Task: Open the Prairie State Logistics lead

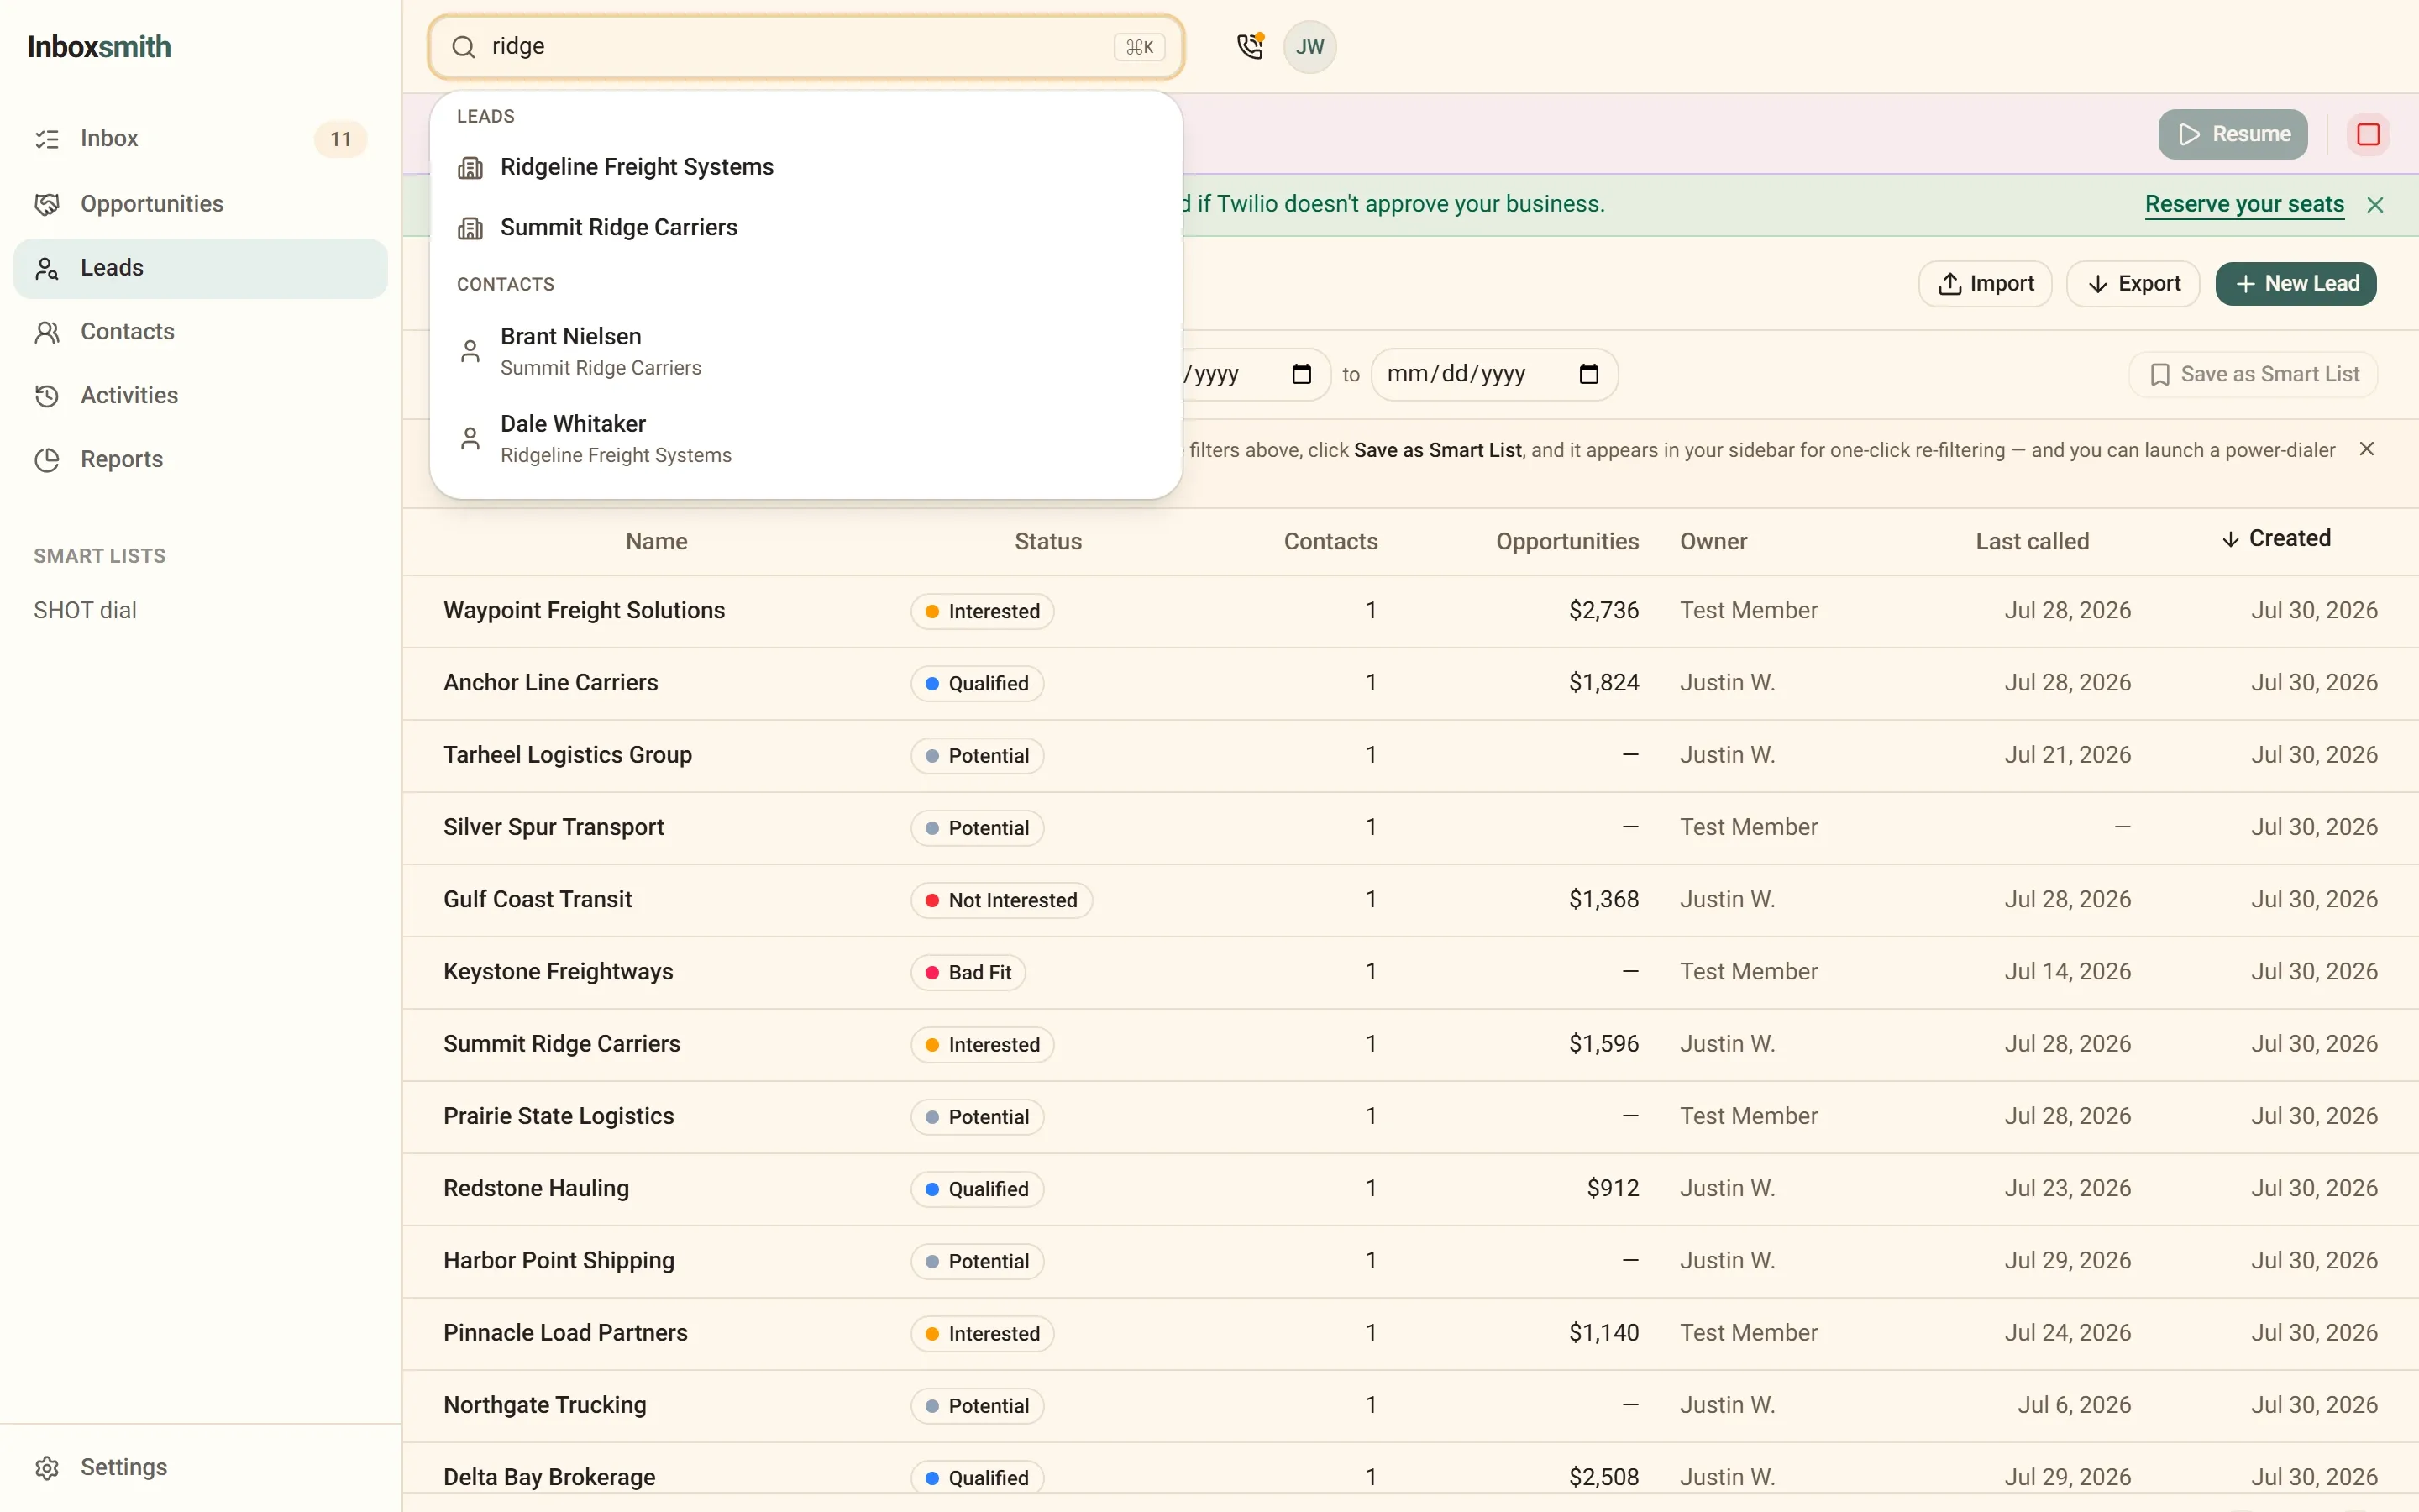Action: pyautogui.click(x=559, y=1116)
